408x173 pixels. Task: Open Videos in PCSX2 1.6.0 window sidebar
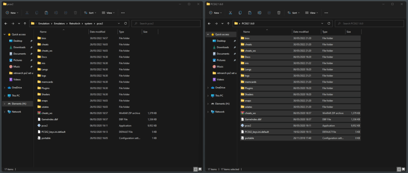[x=220, y=80]
